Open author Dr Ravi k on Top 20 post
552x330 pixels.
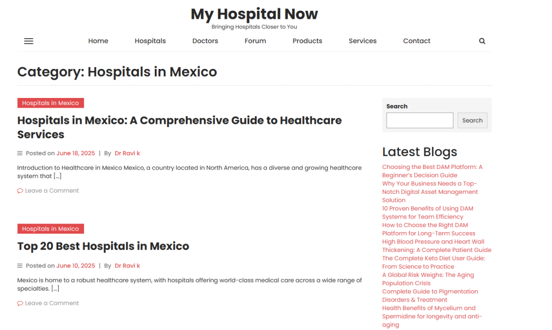point(127,266)
